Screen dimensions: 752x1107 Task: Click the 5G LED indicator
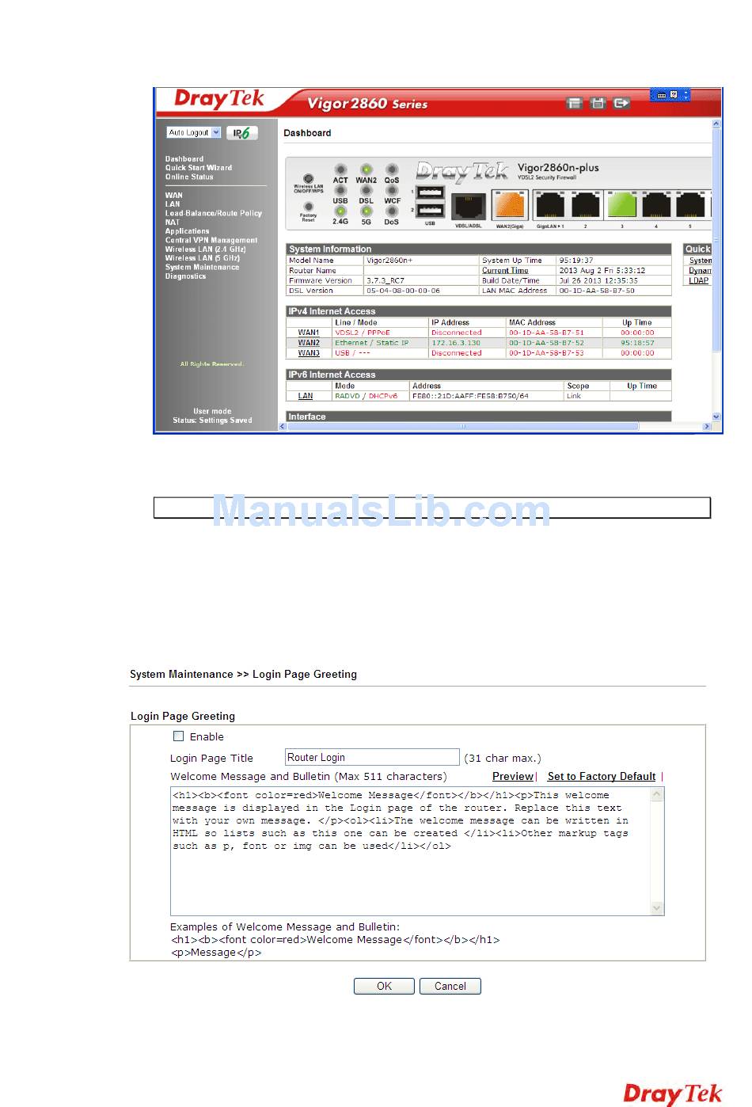[366, 211]
